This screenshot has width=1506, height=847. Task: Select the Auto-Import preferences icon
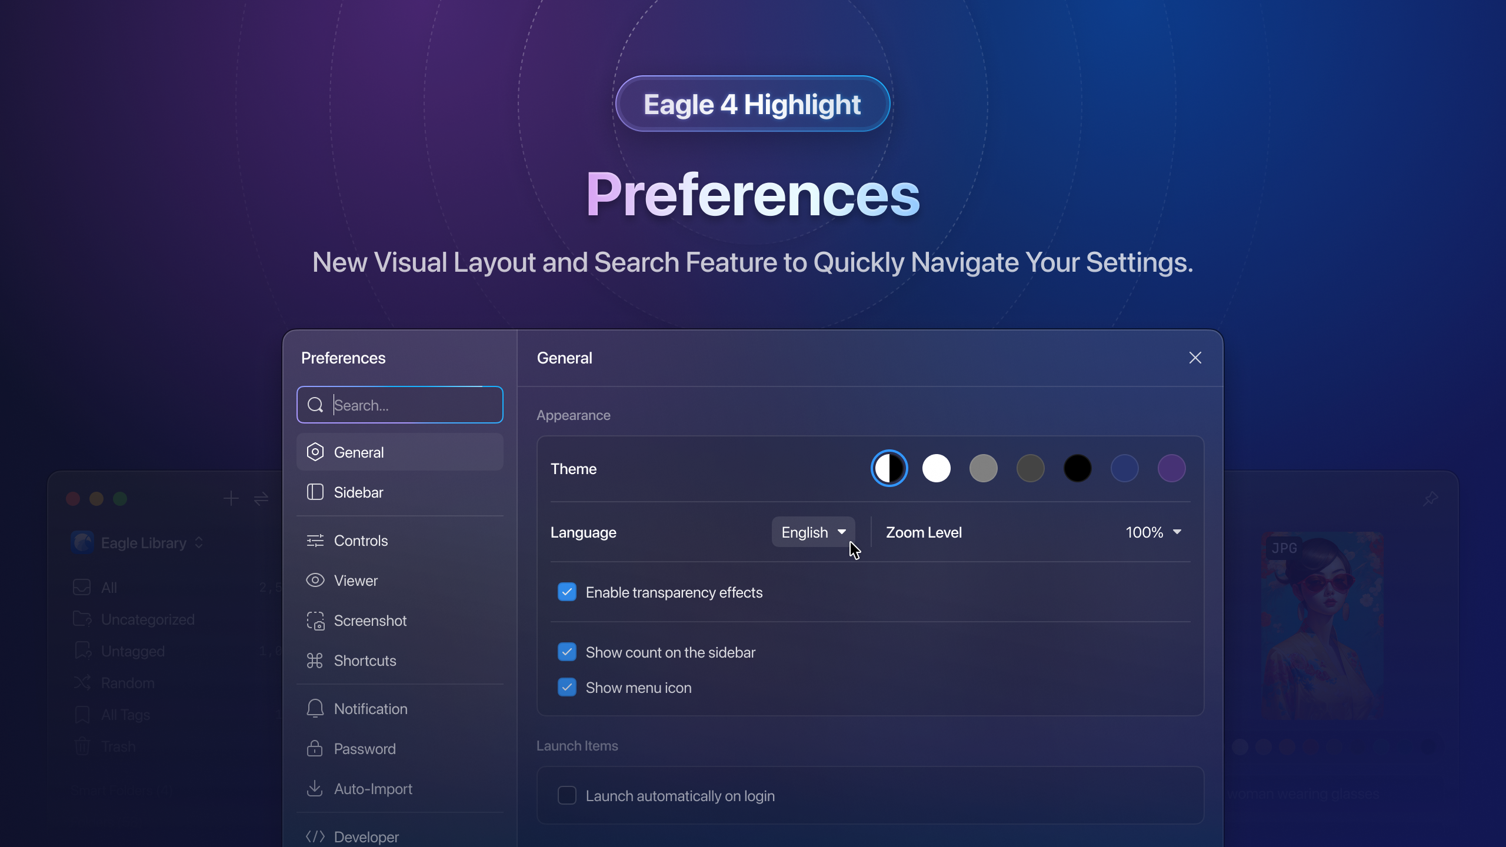point(315,789)
